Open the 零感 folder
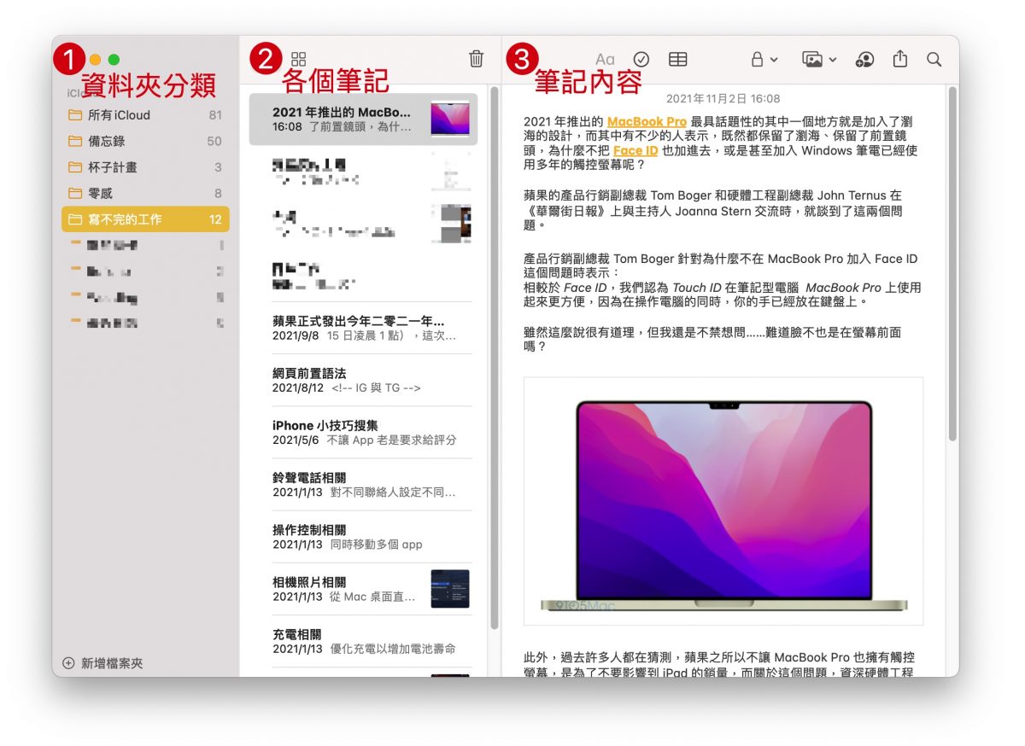 [x=145, y=193]
